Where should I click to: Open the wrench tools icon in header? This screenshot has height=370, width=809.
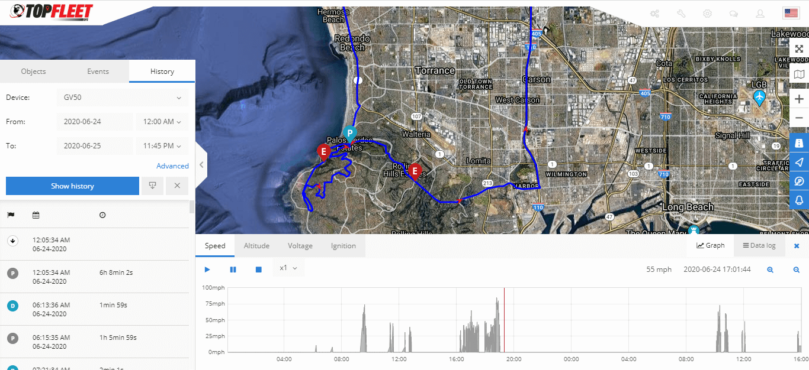click(681, 14)
